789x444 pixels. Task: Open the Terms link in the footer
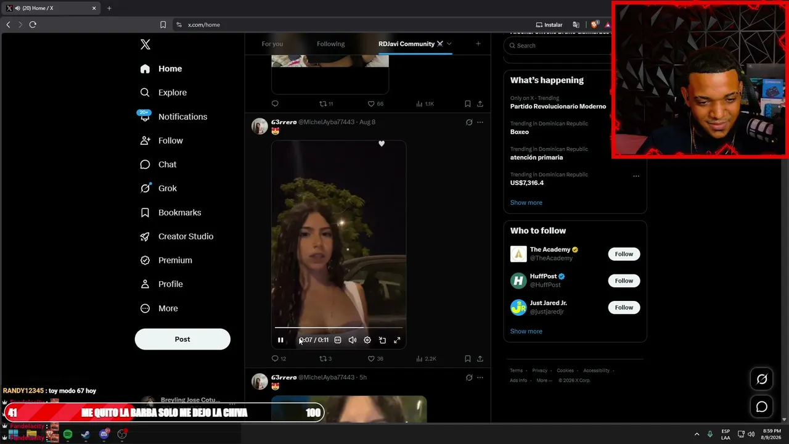(x=516, y=371)
